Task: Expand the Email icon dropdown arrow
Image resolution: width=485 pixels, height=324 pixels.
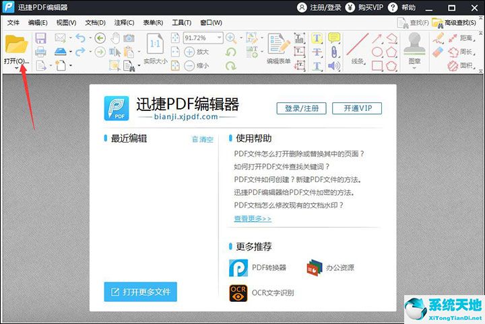Action: 71,38
